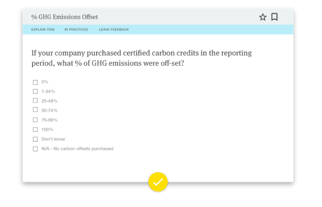Click the '100%' option label text
322x207 pixels.
[47, 129]
